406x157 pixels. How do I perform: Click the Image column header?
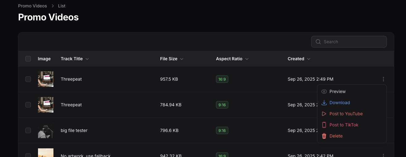[x=44, y=59]
